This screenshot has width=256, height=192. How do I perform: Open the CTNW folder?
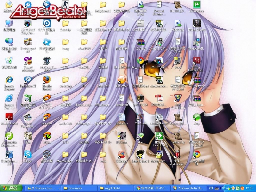click(103, 42)
